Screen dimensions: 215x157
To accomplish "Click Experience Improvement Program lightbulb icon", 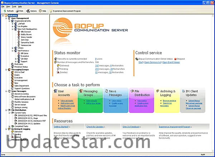I will 51,11.
